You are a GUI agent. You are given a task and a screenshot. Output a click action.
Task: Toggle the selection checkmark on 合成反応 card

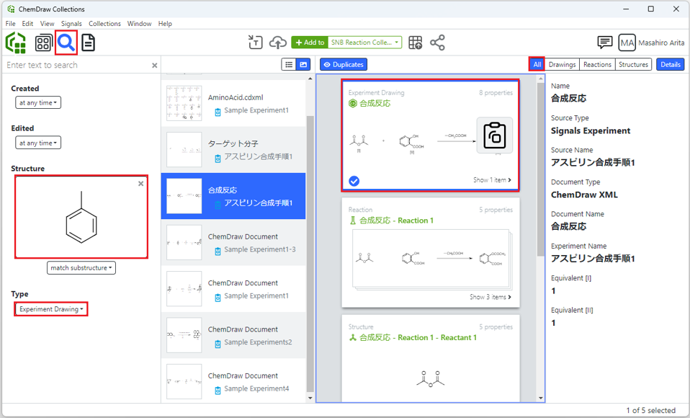coord(354,181)
